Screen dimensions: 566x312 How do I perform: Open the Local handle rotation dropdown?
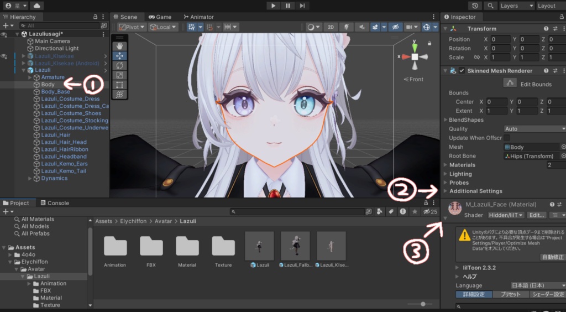(x=163, y=27)
